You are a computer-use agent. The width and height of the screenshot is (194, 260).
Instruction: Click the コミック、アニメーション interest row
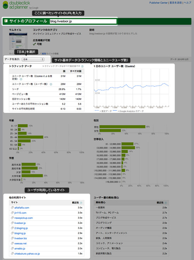[x=131, y=243]
